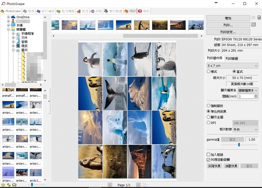Open the 相片編修 editor tab
Image resolution: width=262 pixels, height=188 pixels.
(46, 11)
